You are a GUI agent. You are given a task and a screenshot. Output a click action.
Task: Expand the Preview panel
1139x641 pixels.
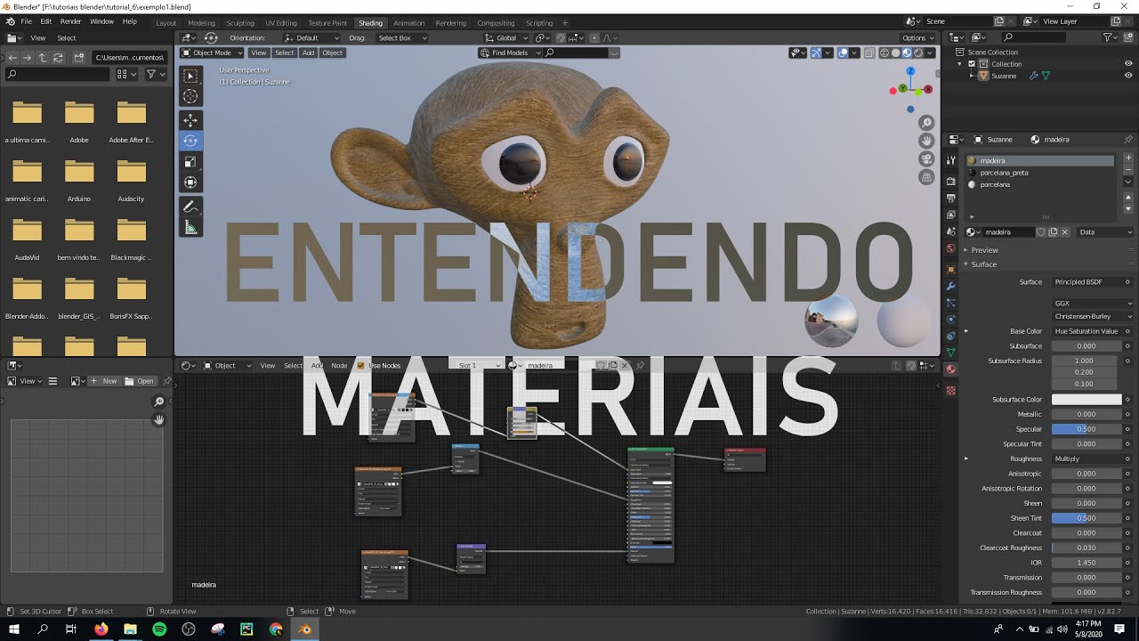click(984, 250)
